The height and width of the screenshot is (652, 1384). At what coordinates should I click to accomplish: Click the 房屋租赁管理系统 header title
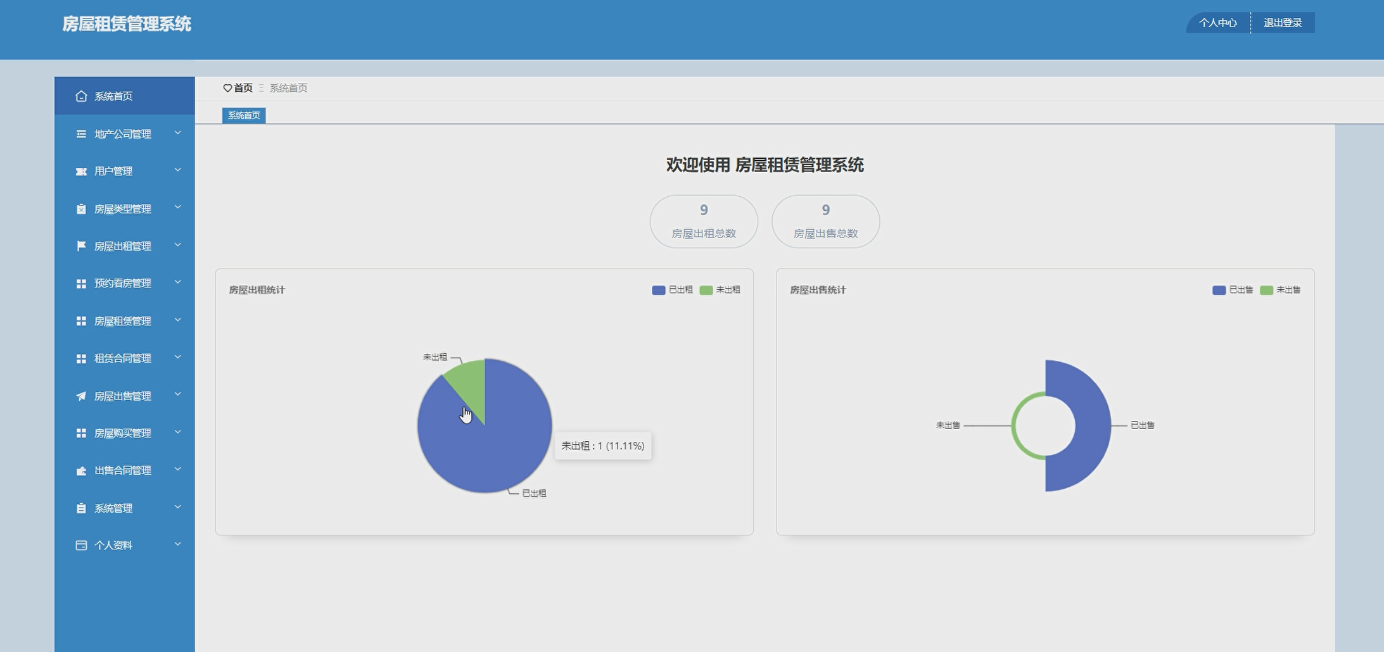127,24
